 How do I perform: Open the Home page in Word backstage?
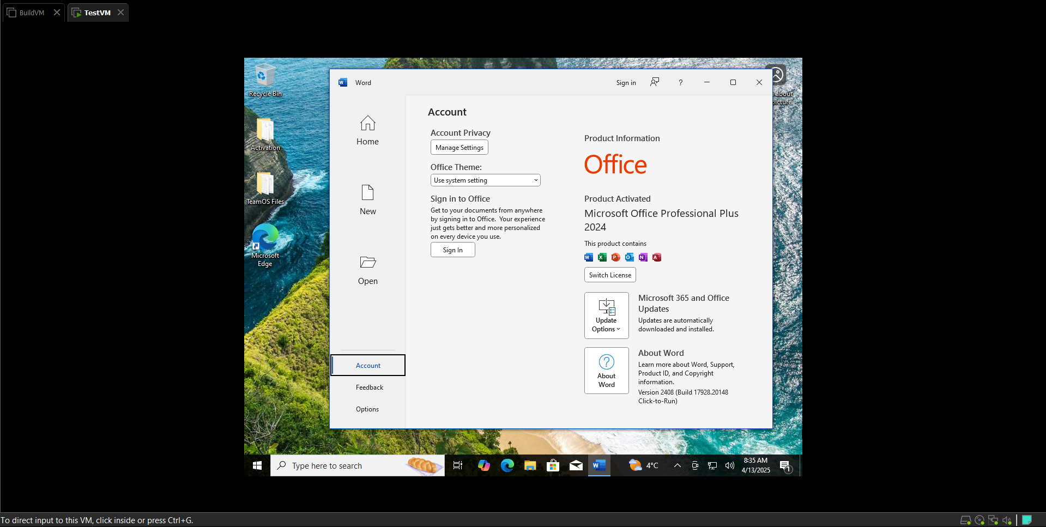point(367,130)
